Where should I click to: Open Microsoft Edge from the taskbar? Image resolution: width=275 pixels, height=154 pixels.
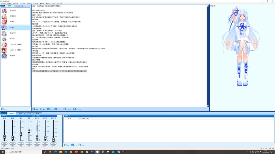pyautogui.click(x=55, y=152)
